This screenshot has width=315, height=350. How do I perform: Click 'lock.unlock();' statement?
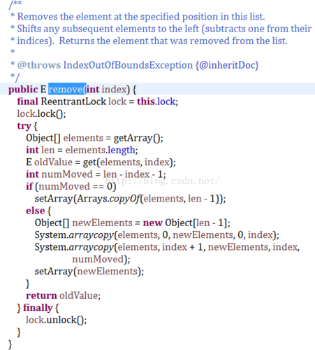pos(56,320)
